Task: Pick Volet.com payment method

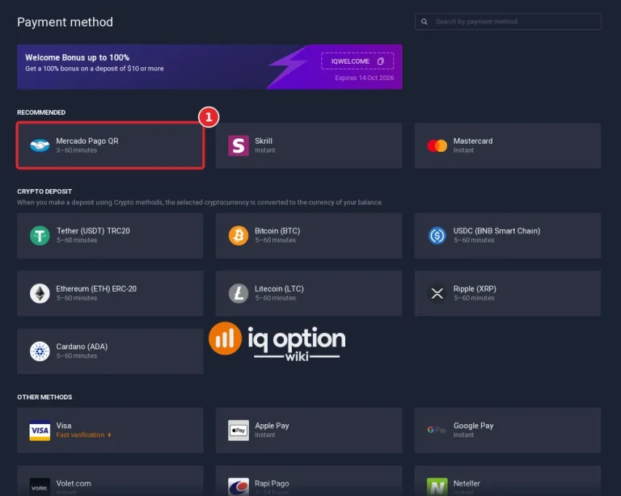Action: tap(110, 481)
